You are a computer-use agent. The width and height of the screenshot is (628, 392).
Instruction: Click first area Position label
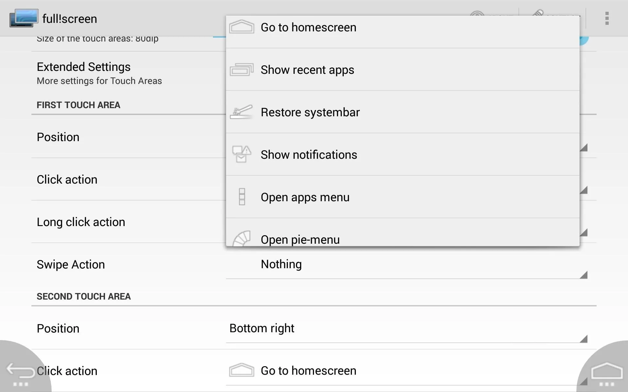click(58, 137)
